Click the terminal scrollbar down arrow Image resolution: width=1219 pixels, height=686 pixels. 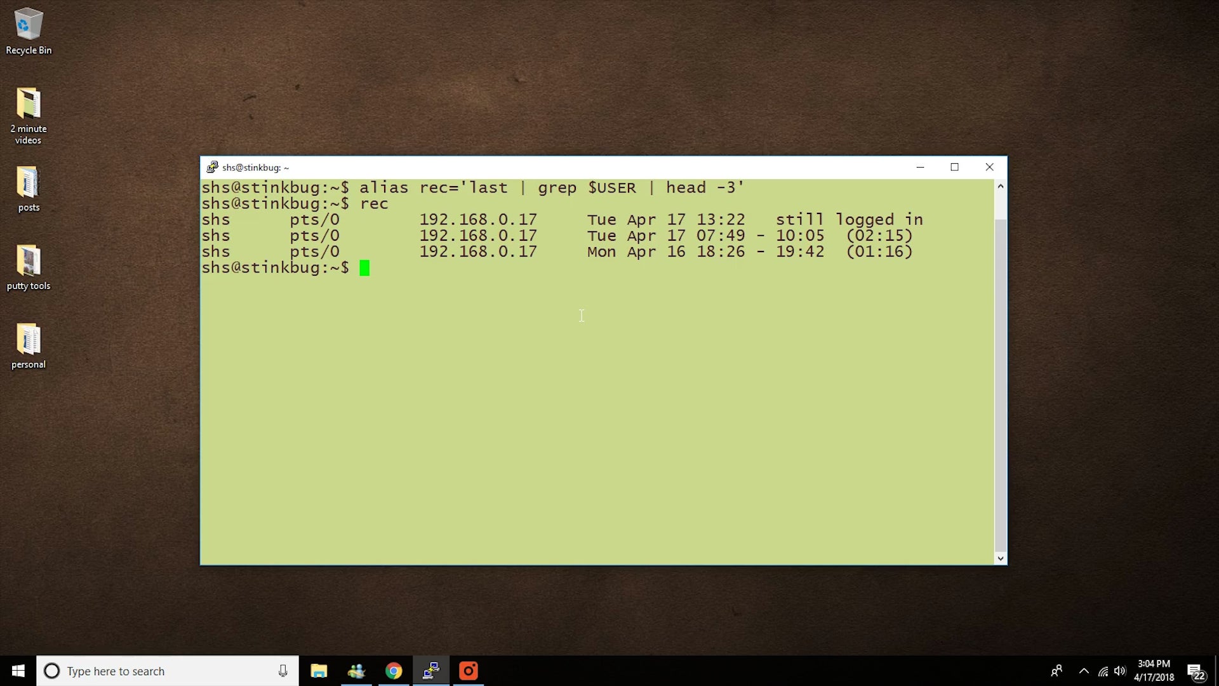pos(1001,558)
